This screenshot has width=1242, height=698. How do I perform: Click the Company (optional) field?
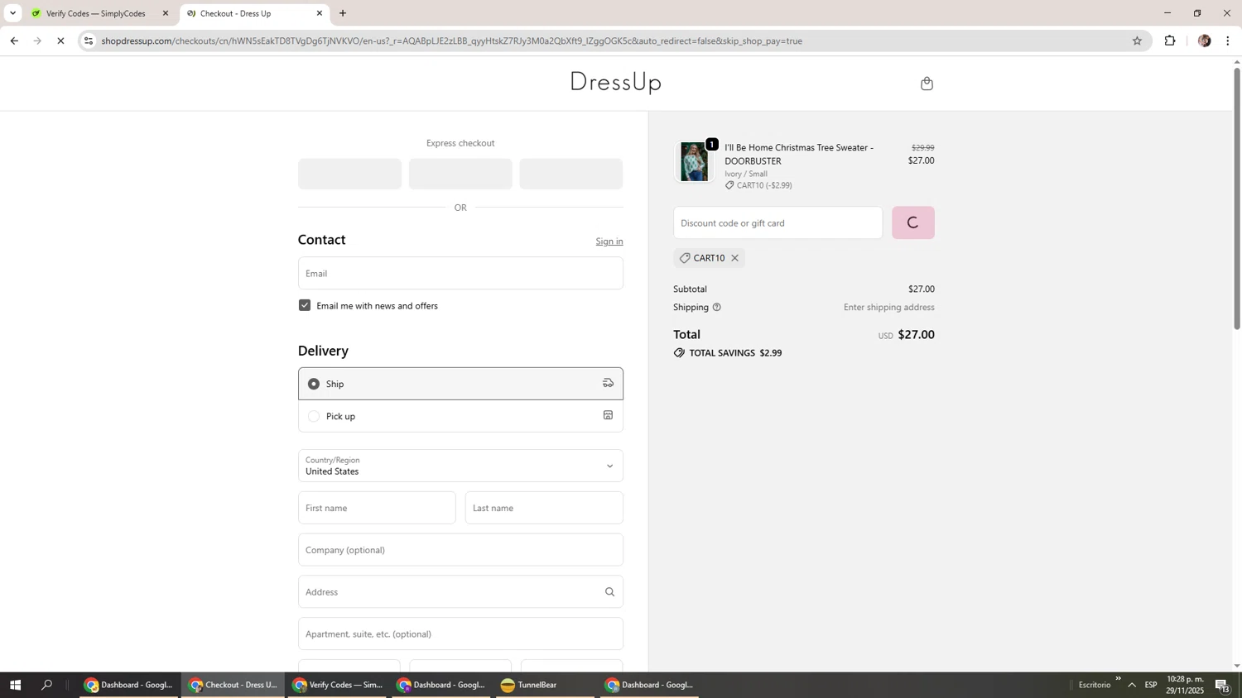coord(460,550)
